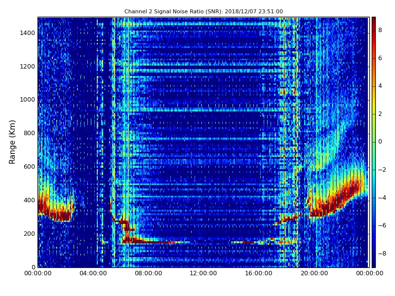Click the plot title showing Channel 2 SNR
395x296 pixels.
coord(203,11)
